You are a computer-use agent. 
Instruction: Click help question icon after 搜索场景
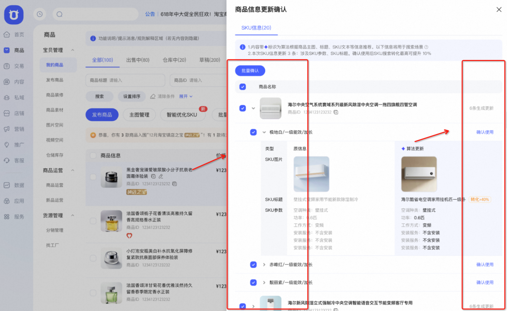(426, 47)
